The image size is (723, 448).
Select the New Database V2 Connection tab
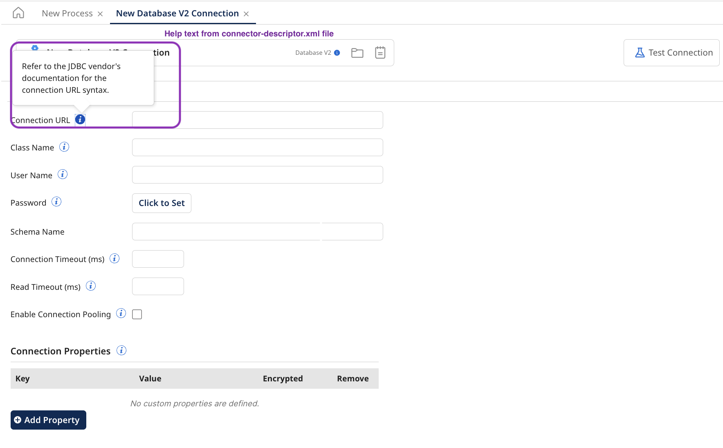click(177, 13)
